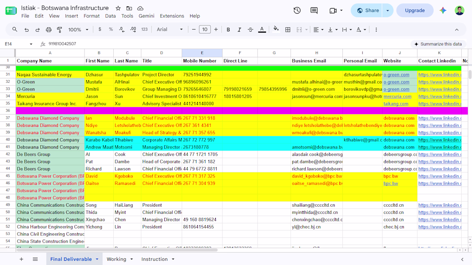Open the fill color picker
The height and width of the screenshot is (265, 472).
pos(276,30)
